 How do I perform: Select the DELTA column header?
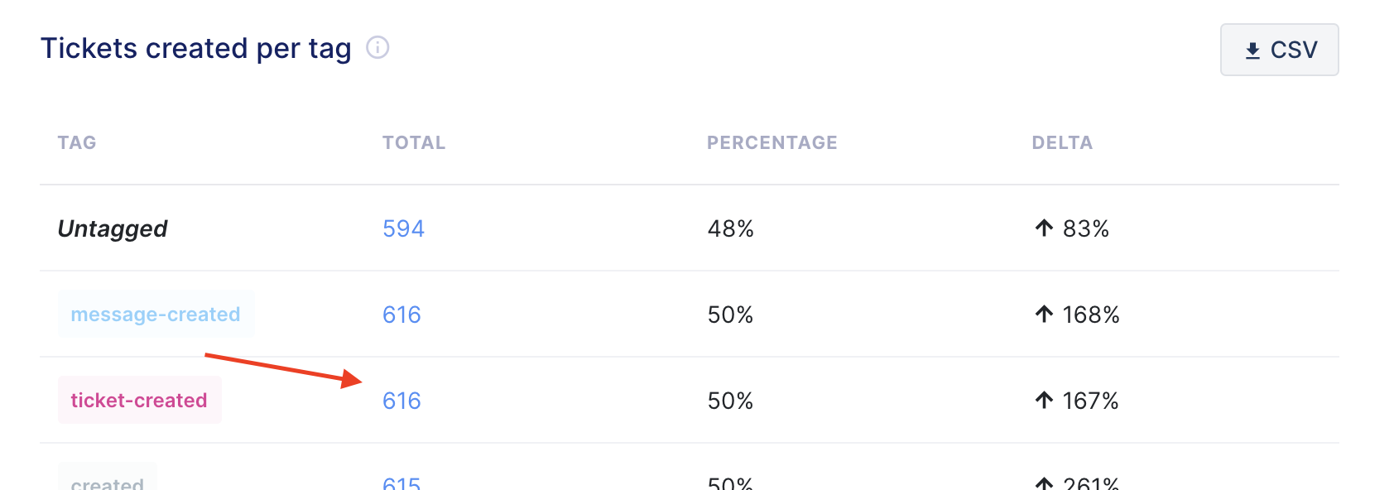1062,142
